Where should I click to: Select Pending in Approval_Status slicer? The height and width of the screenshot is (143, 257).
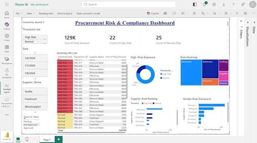point(28,121)
